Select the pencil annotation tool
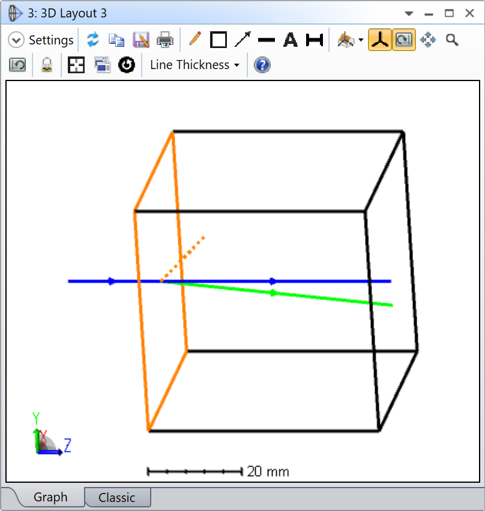The height and width of the screenshot is (511, 485). (194, 40)
